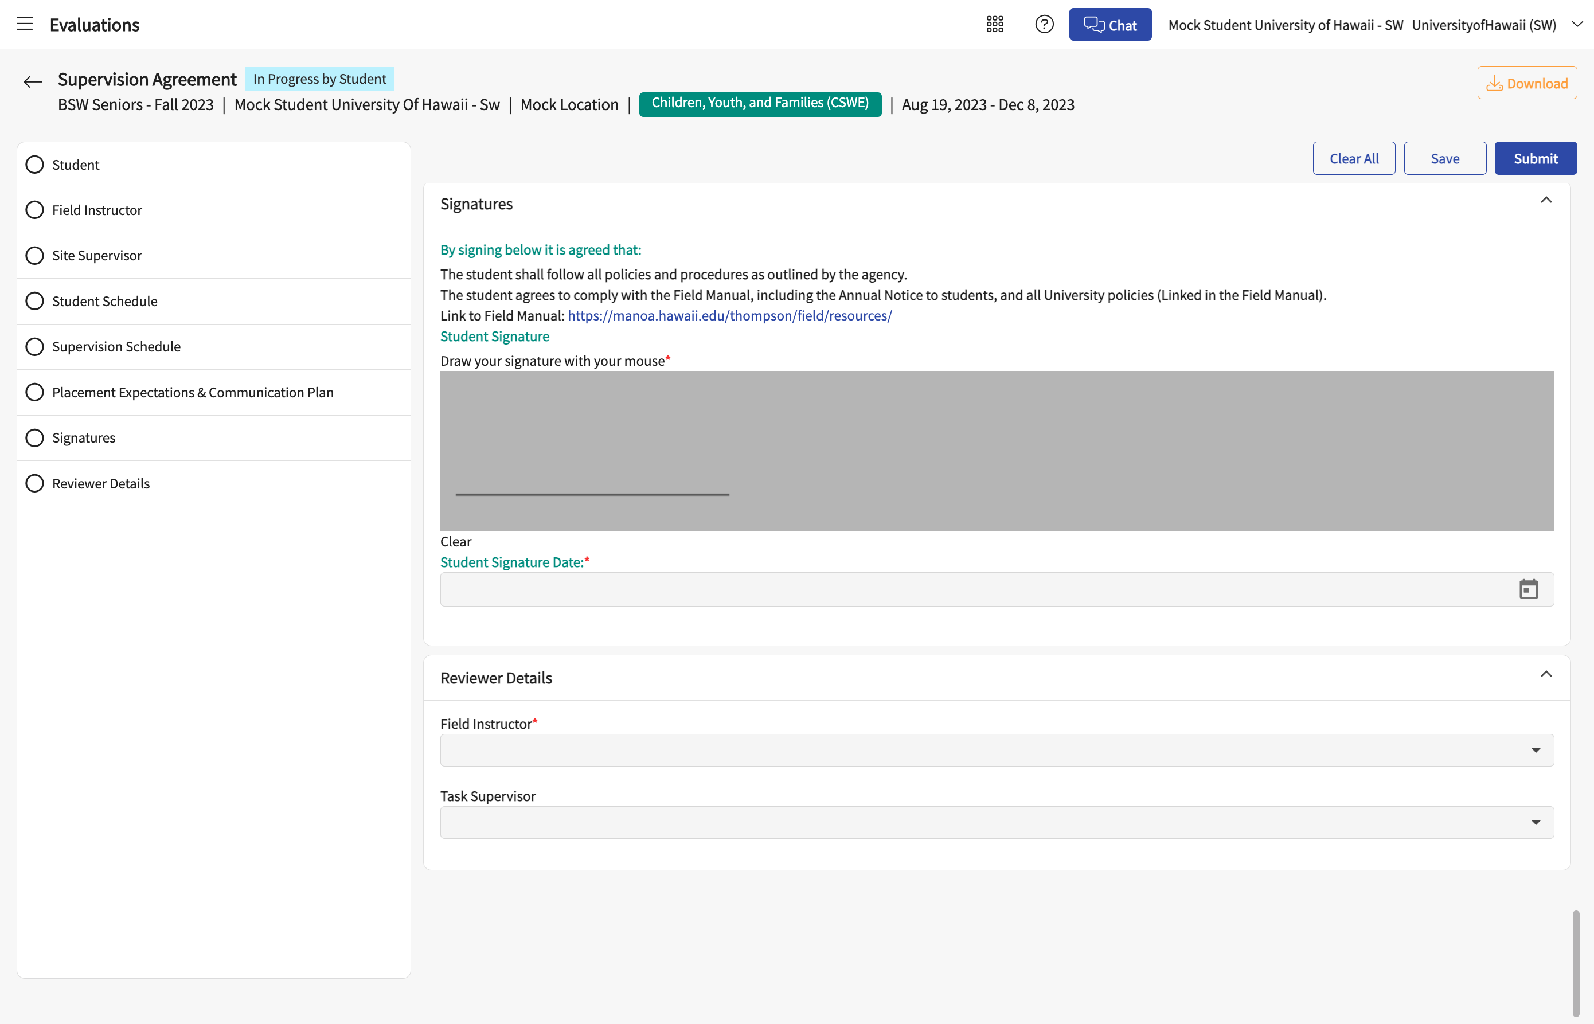Open the Task Supervisor dropdown

point(997,823)
